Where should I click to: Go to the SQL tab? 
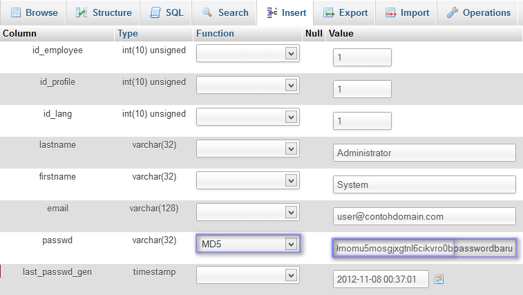[166, 12]
